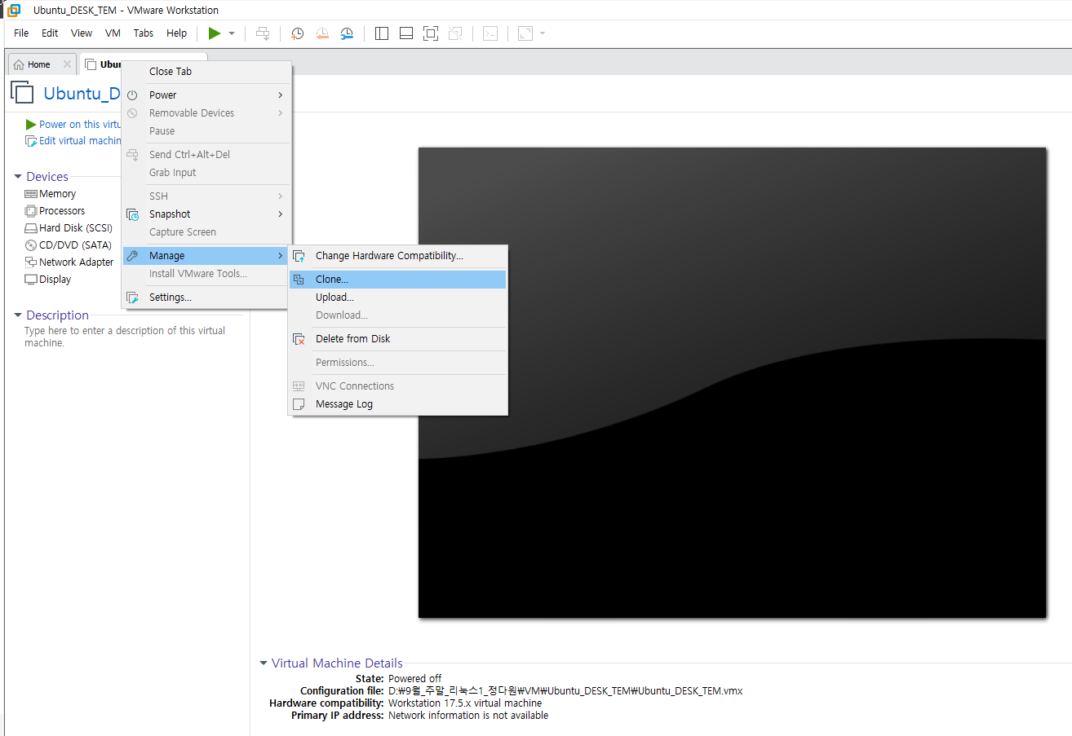The width and height of the screenshot is (1072, 736).
Task: Click the console view toolbar icon
Action: (490, 33)
